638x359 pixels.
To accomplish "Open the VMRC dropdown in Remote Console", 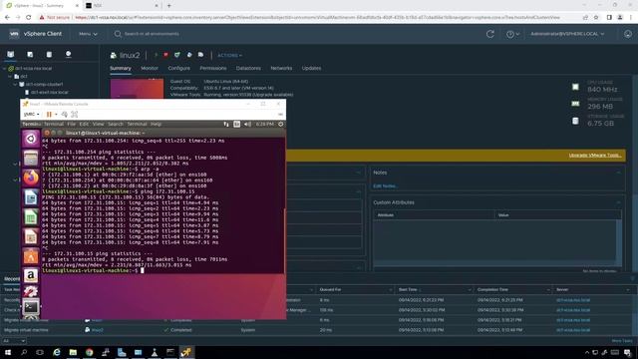I will point(32,115).
